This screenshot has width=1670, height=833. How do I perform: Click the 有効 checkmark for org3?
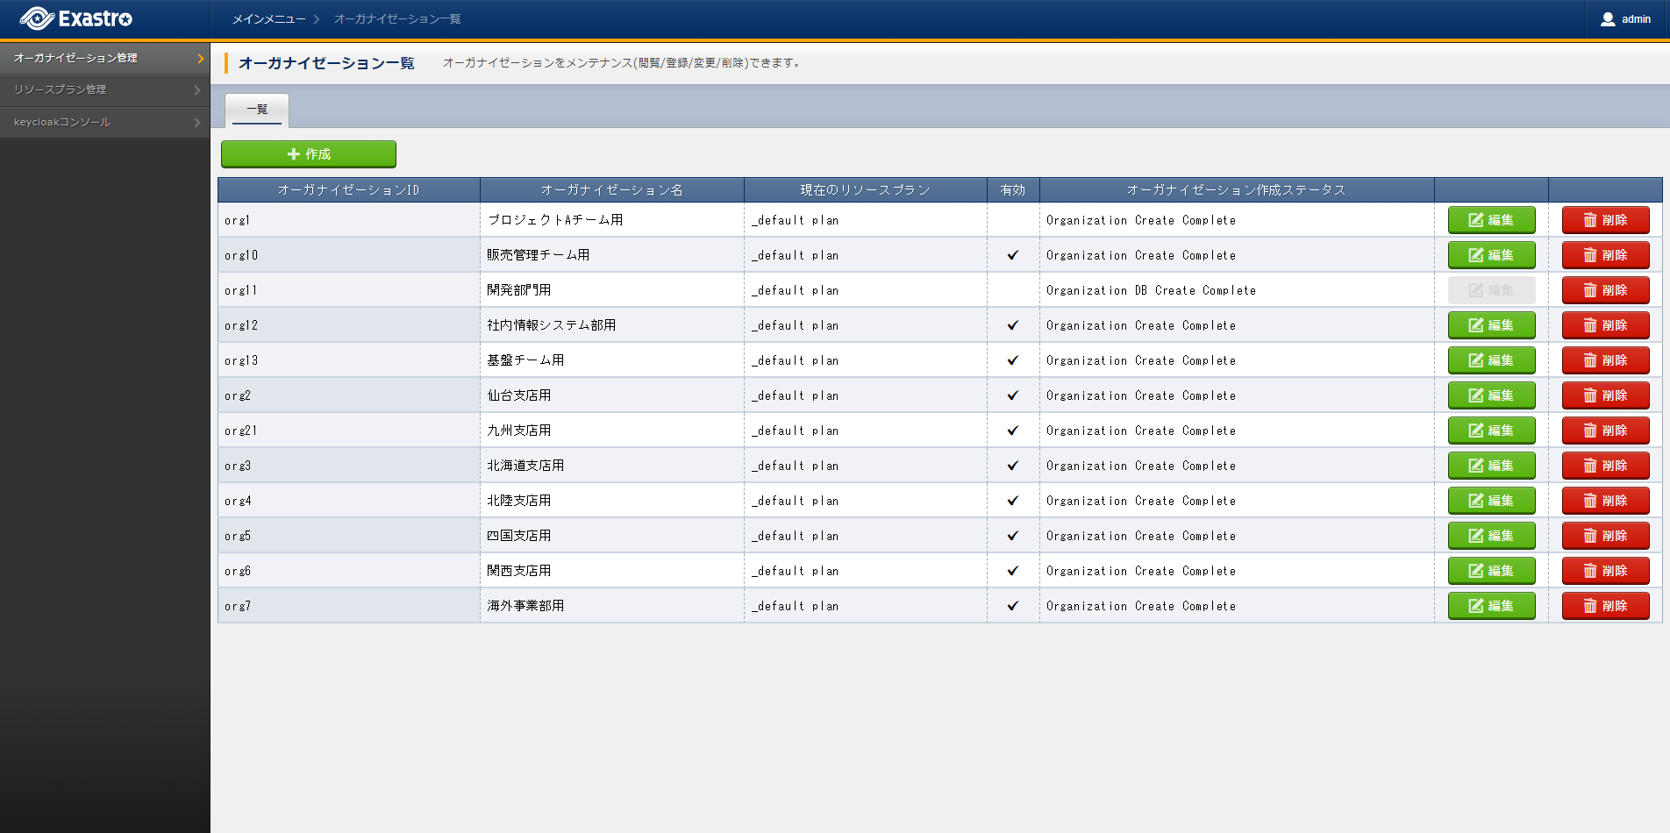tap(1013, 466)
